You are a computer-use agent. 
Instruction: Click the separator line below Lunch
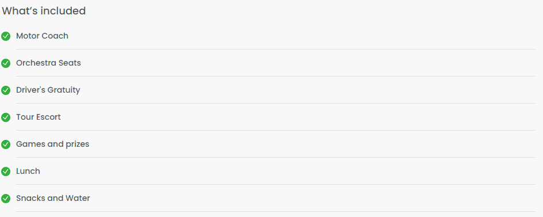[x=275, y=184]
